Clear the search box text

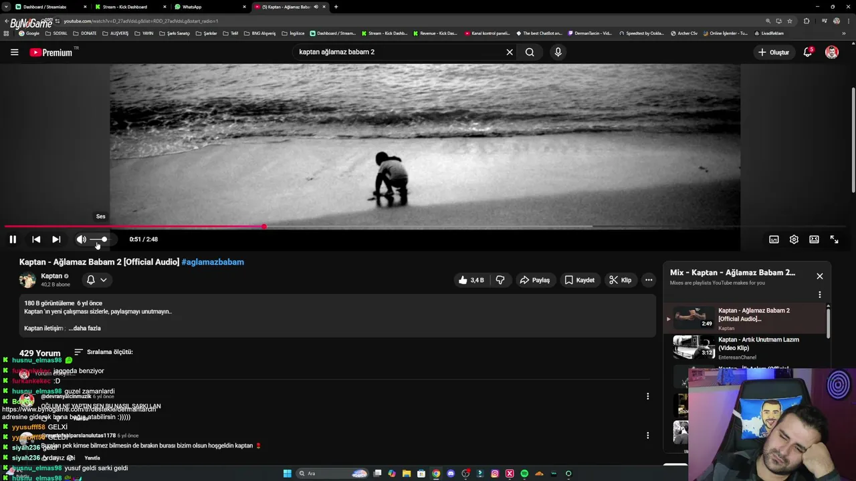click(x=510, y=52)
